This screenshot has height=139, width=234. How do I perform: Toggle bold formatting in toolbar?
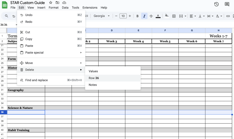pyautogui.click(x=137, y=16)
